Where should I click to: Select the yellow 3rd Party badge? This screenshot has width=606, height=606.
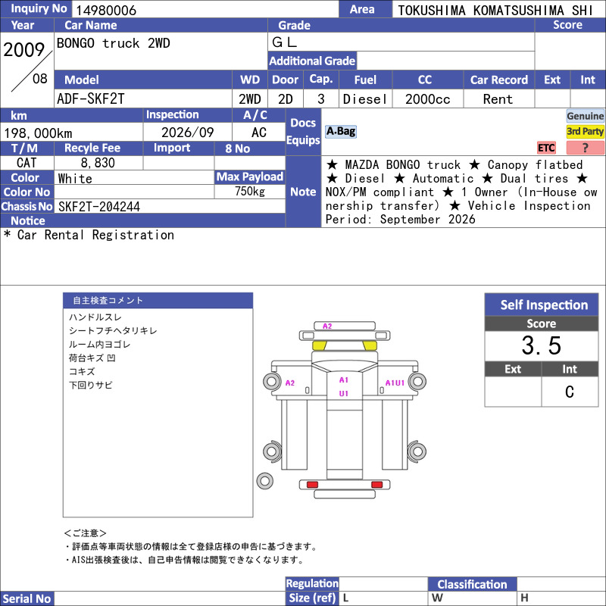point(585,131)
